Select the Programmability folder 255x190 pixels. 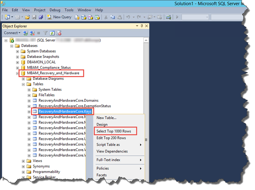(x=46, y=172)
